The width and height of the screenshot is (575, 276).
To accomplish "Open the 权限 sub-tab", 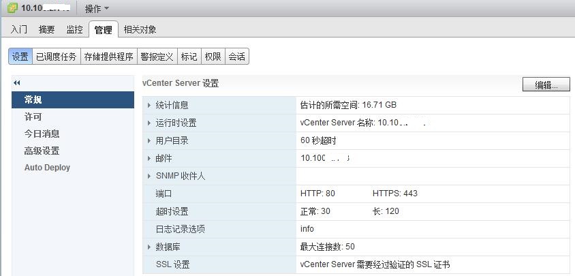I will point(213,57).
